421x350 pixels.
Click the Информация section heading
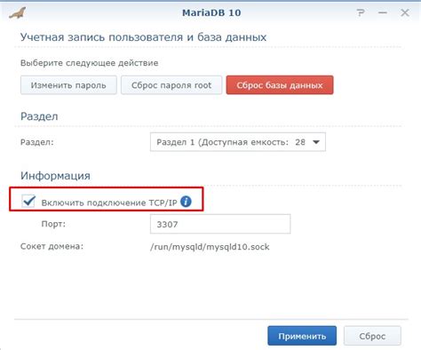click(x=55, y=176)
